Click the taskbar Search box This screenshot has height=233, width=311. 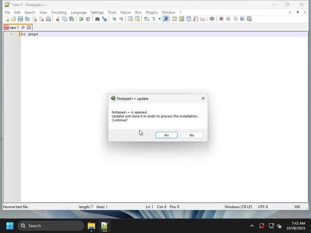pos(51,226)
